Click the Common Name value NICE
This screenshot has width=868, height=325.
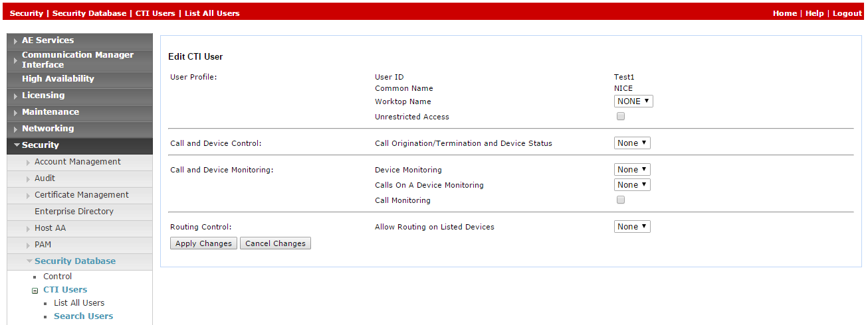tap(623, 88)
